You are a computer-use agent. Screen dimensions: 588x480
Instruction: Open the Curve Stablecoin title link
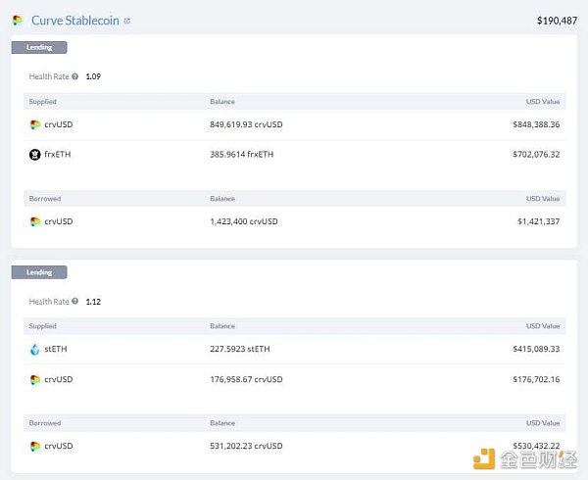click(x=74, y=20)
